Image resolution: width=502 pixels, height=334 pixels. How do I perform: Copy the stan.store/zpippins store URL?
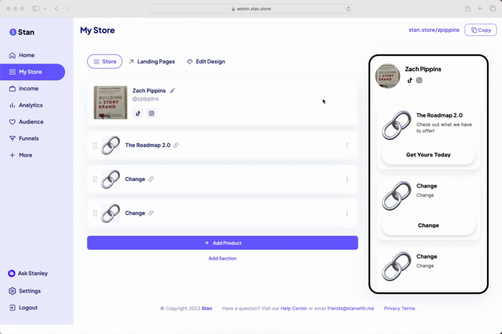coord(480,30)
